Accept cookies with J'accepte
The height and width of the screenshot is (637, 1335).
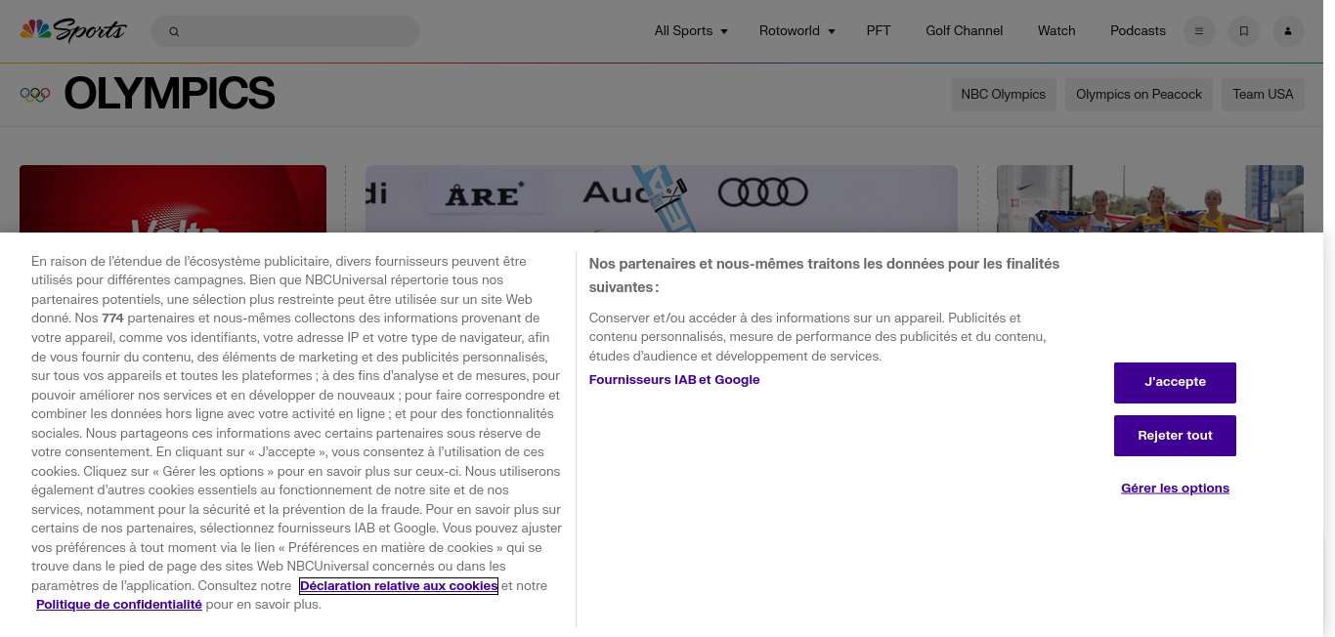(1175, 383)
